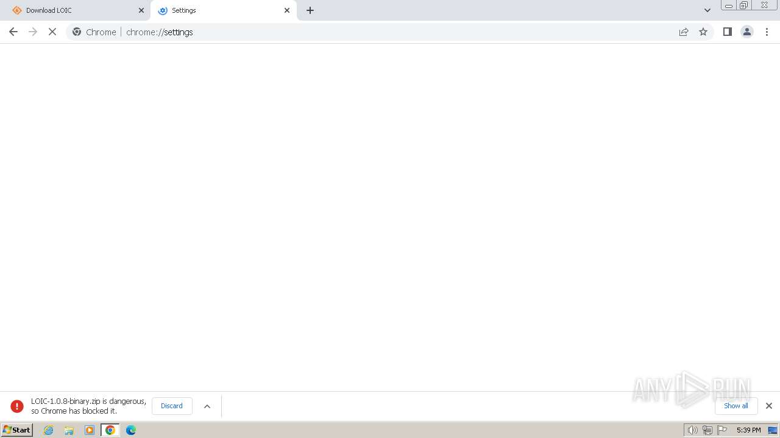Open Windows Explorer folder from taskbar

click(69, 430)
